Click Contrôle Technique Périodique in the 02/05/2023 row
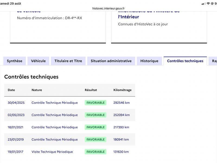Screen dimensions: 217x163 [55, 115]
